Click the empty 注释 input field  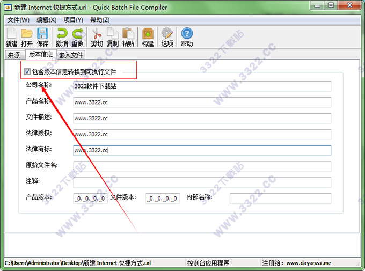point(202,182)
